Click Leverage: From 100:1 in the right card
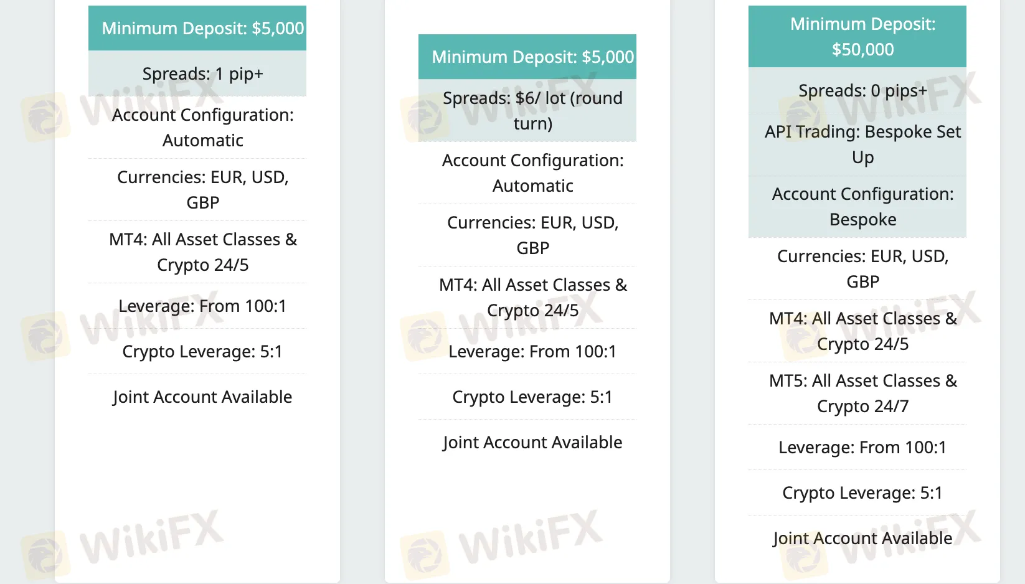The width and height of the screenshot is (1025, 584). tap(862, 447)
